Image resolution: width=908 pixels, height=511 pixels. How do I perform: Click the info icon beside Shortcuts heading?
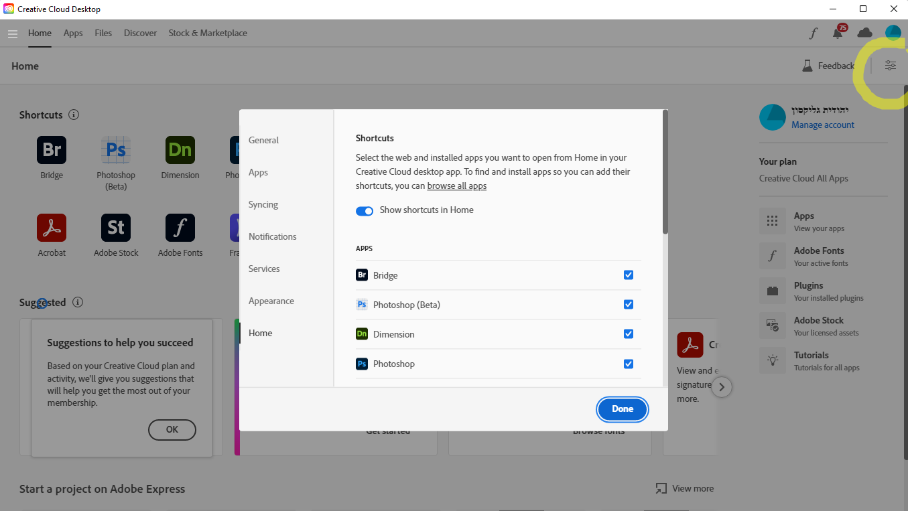point(74,115)
